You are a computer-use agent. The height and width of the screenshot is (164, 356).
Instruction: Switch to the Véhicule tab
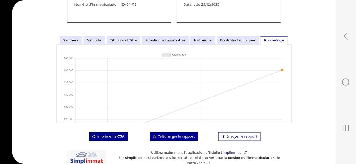coord(94,40)
